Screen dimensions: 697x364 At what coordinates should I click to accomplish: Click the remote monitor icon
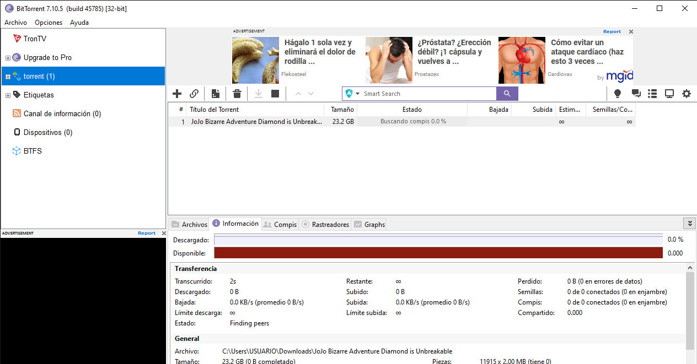pos(669,94)
